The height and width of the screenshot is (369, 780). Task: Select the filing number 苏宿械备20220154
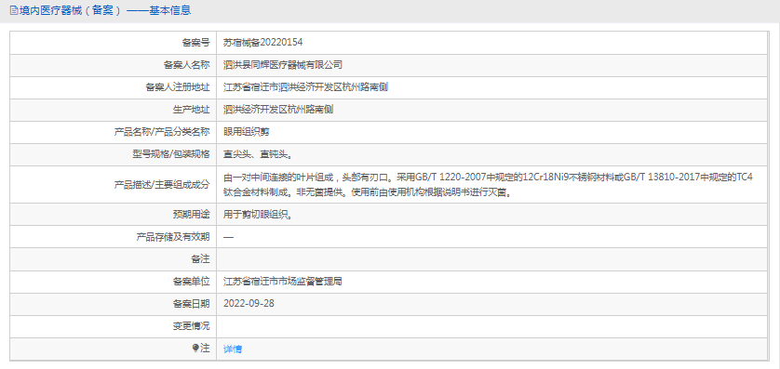[x=263, y=42]
